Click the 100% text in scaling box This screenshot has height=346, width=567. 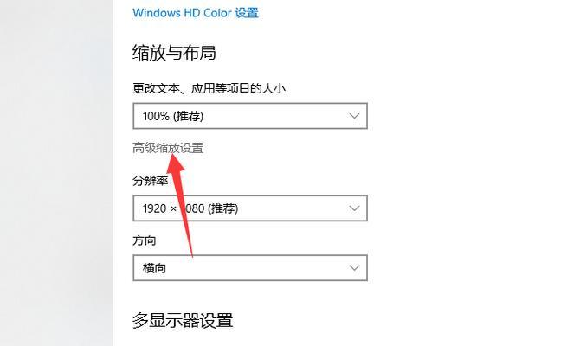click(156, 116)
